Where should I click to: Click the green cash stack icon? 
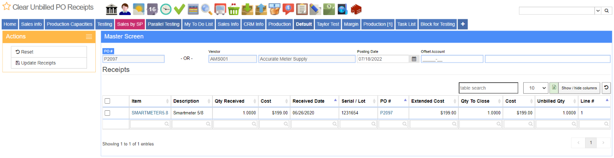[329, 9]
